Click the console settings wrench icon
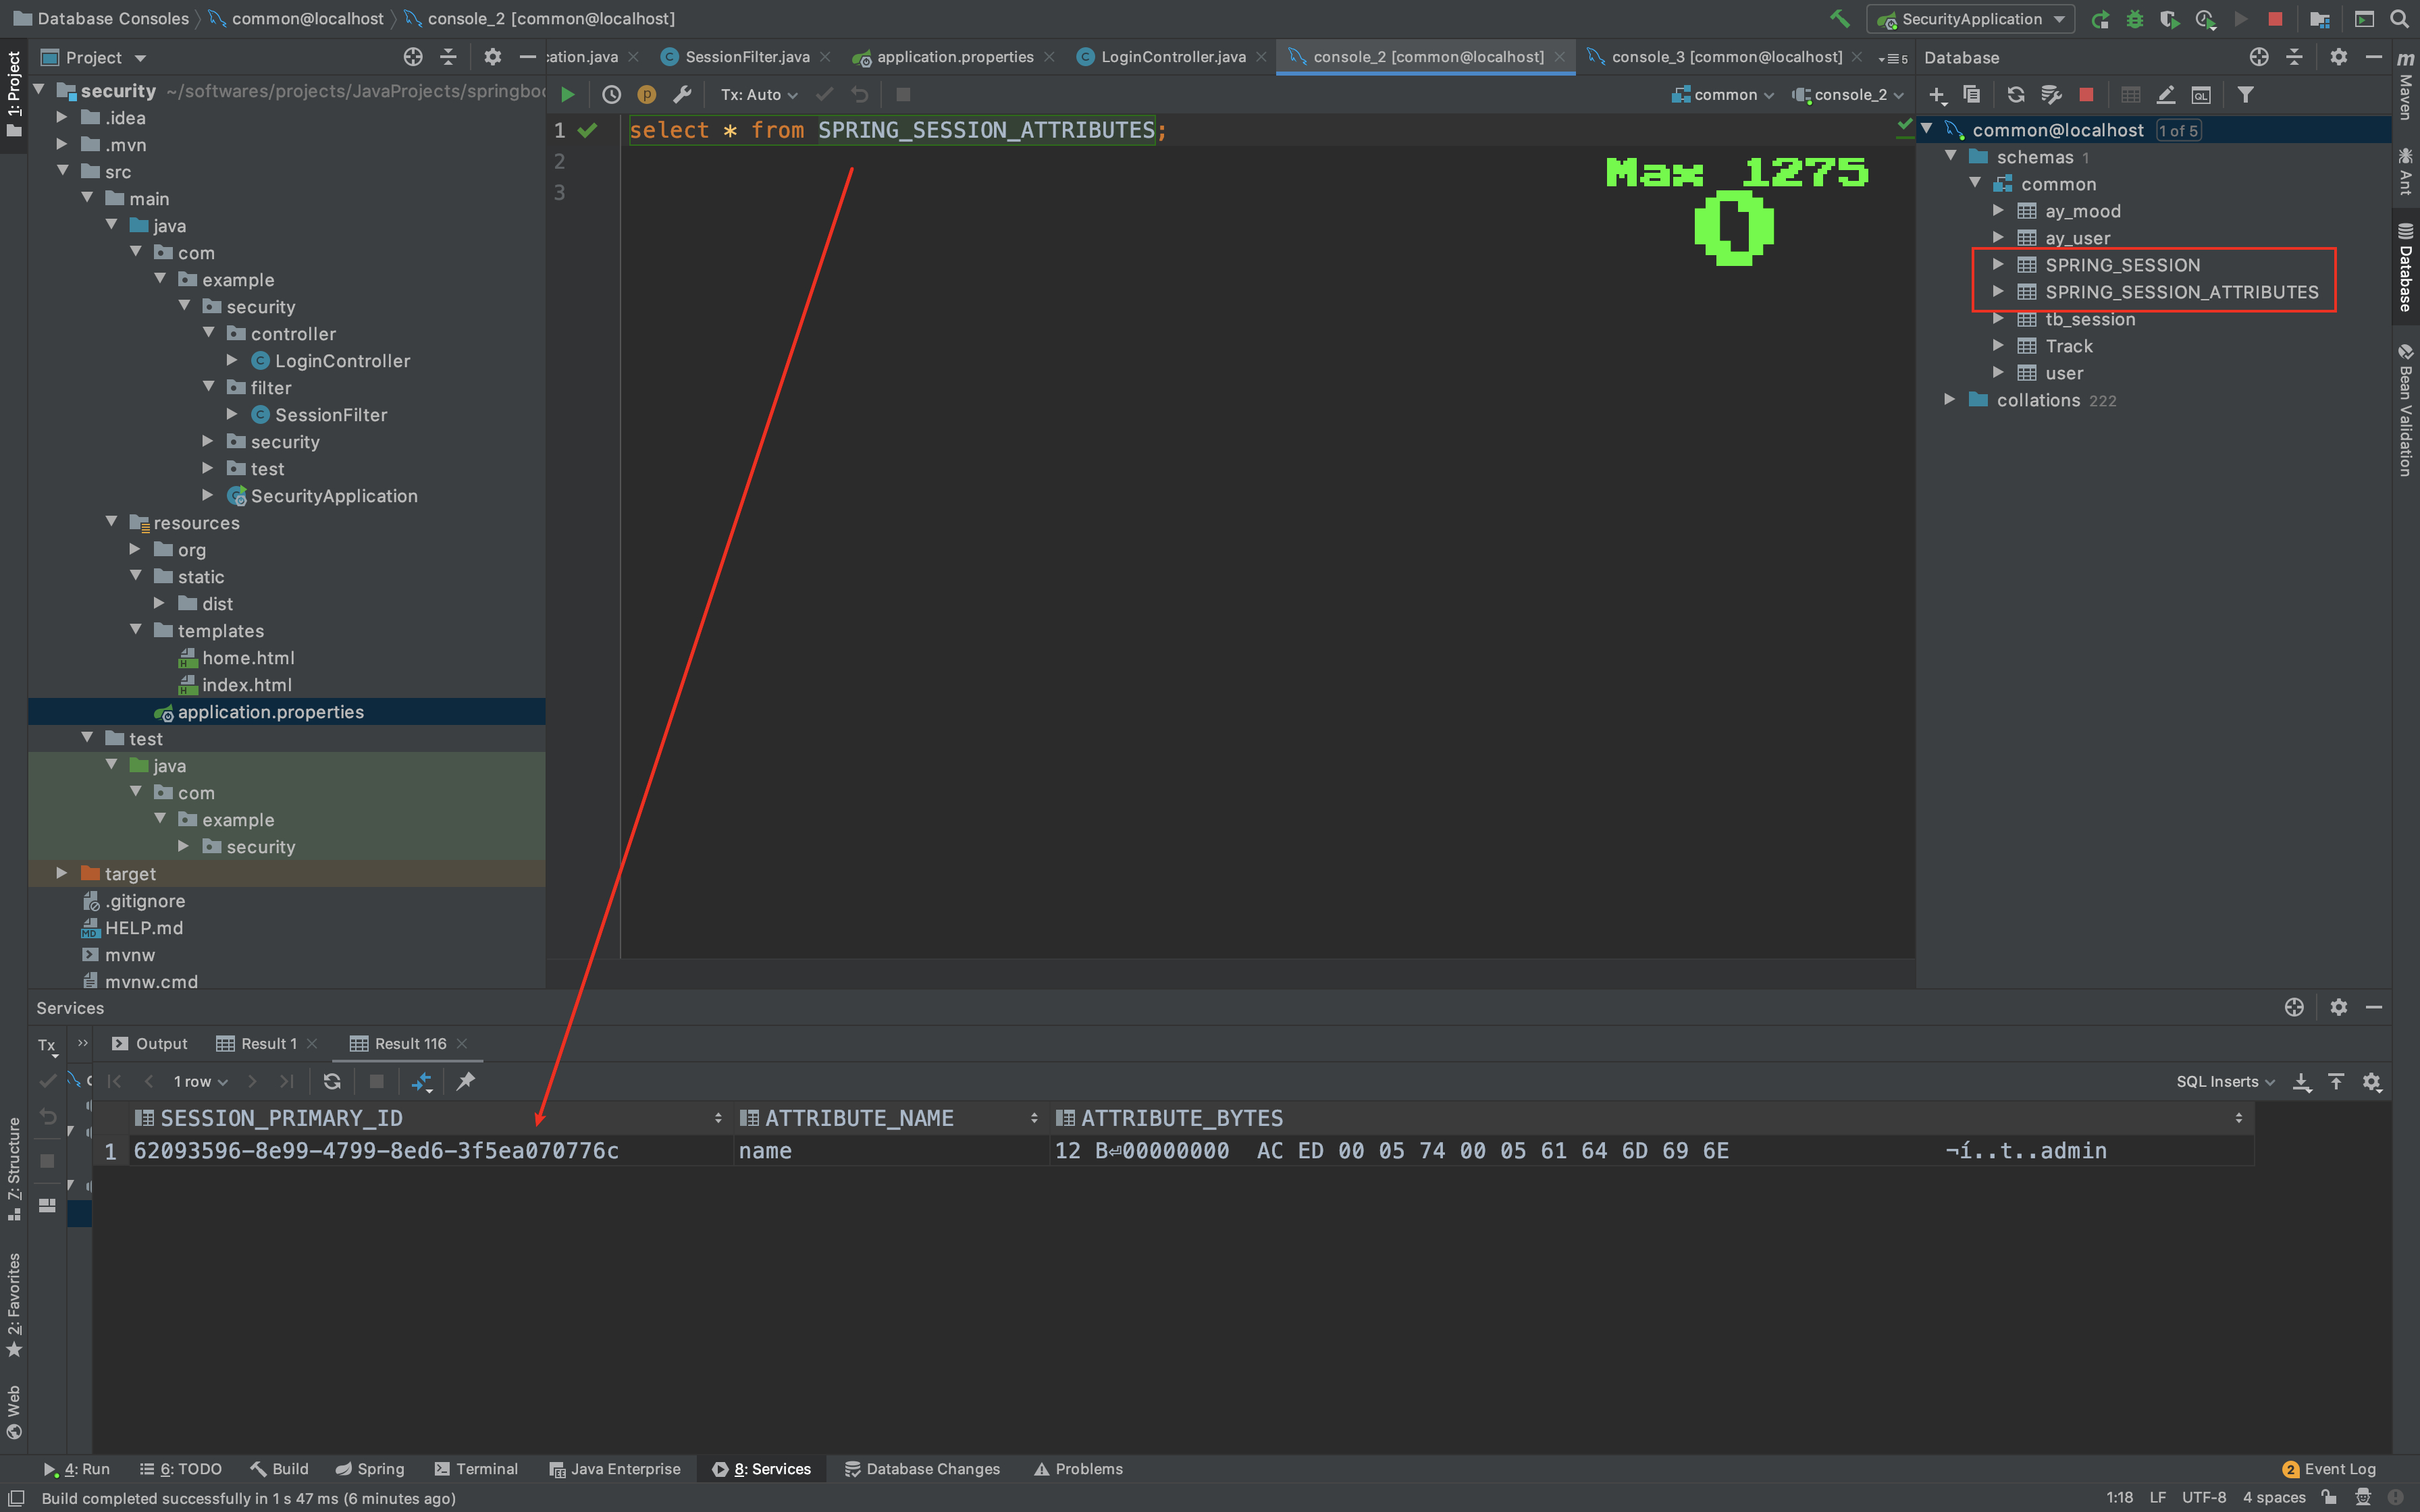2420x1512 pixels. coord(682,94)
